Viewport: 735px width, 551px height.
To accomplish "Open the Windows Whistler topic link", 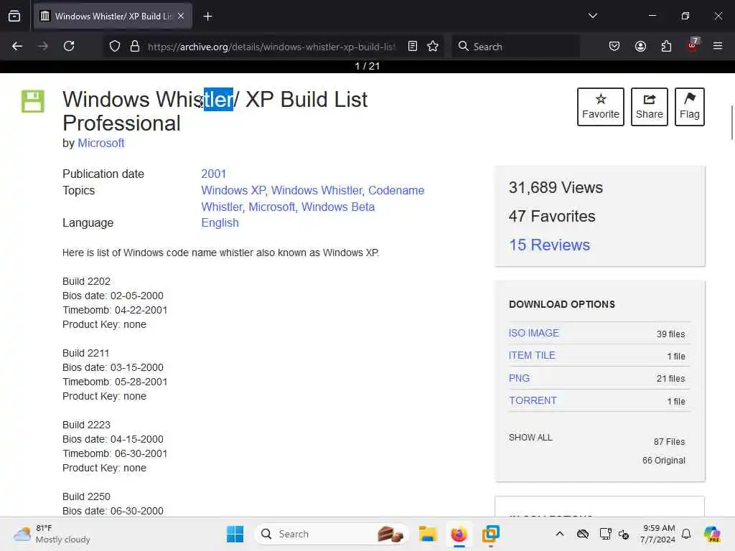I will pos(317,190).
